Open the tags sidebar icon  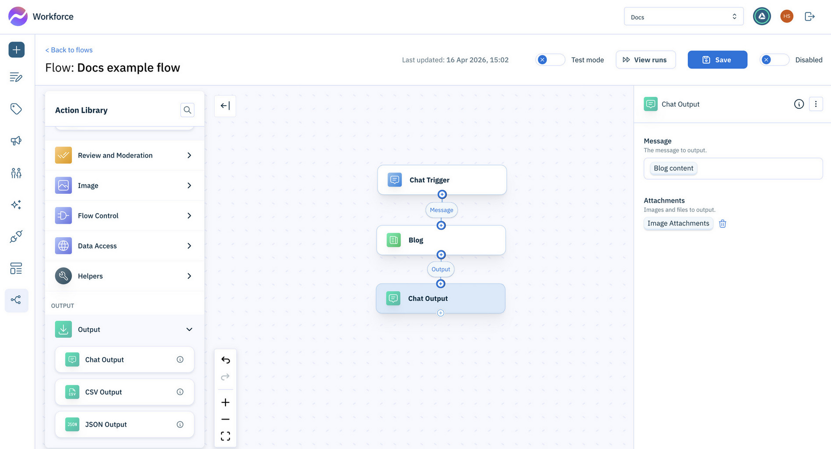click(16, 109)
